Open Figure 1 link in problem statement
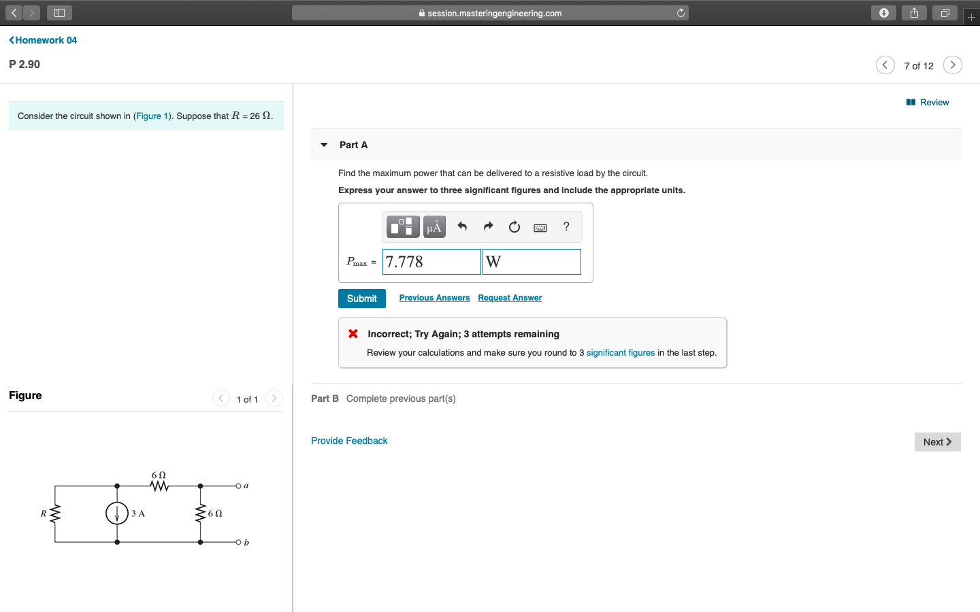Viewport: 980px width, 612px height. 152,116
